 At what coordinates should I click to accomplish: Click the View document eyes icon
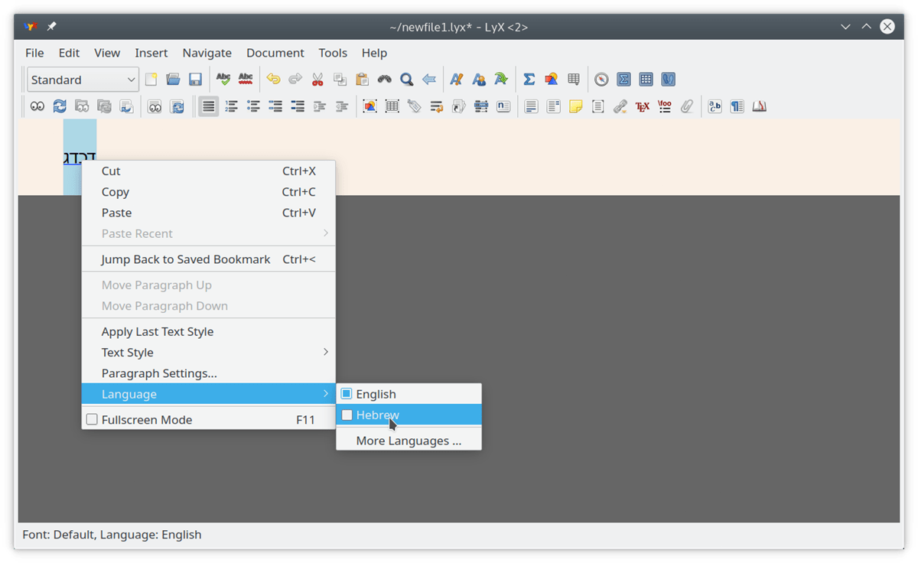(x=37, y=106)
